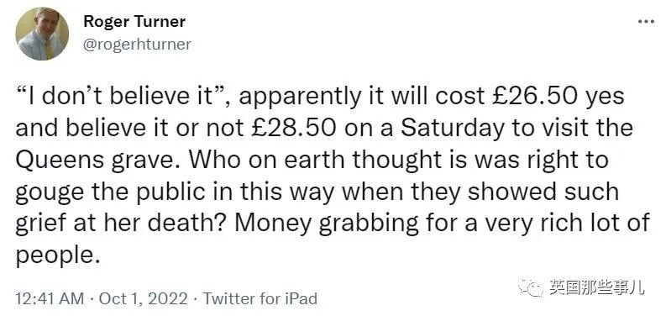Click the 英国那些事儿 watermark text
This screenshot has height=316, width=666.
(x=596, y=287)
